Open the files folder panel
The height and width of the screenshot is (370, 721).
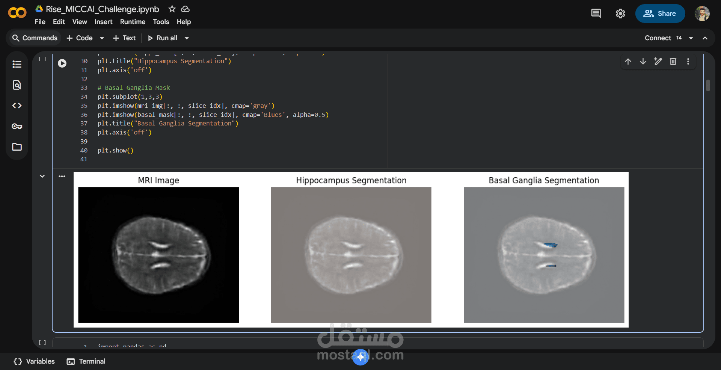pos(17,147)
